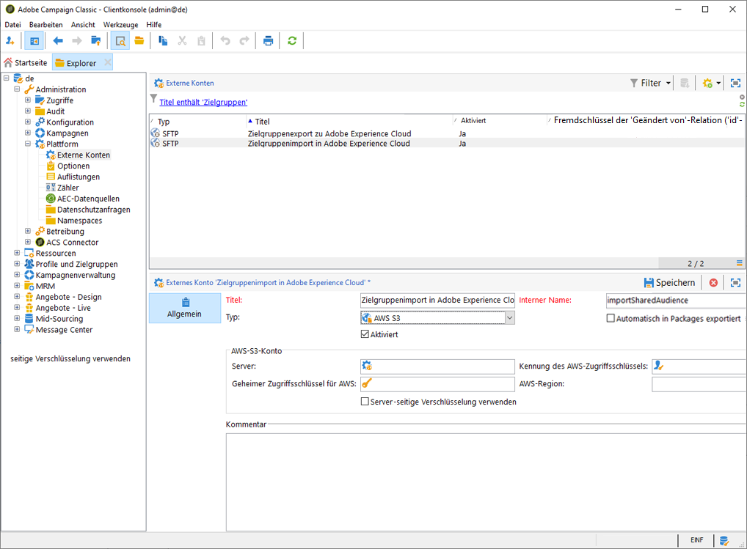This screenshot has width=747, height=549.
Task: Expand the Konfiguration tree node
Action: [x=28, y=122]
